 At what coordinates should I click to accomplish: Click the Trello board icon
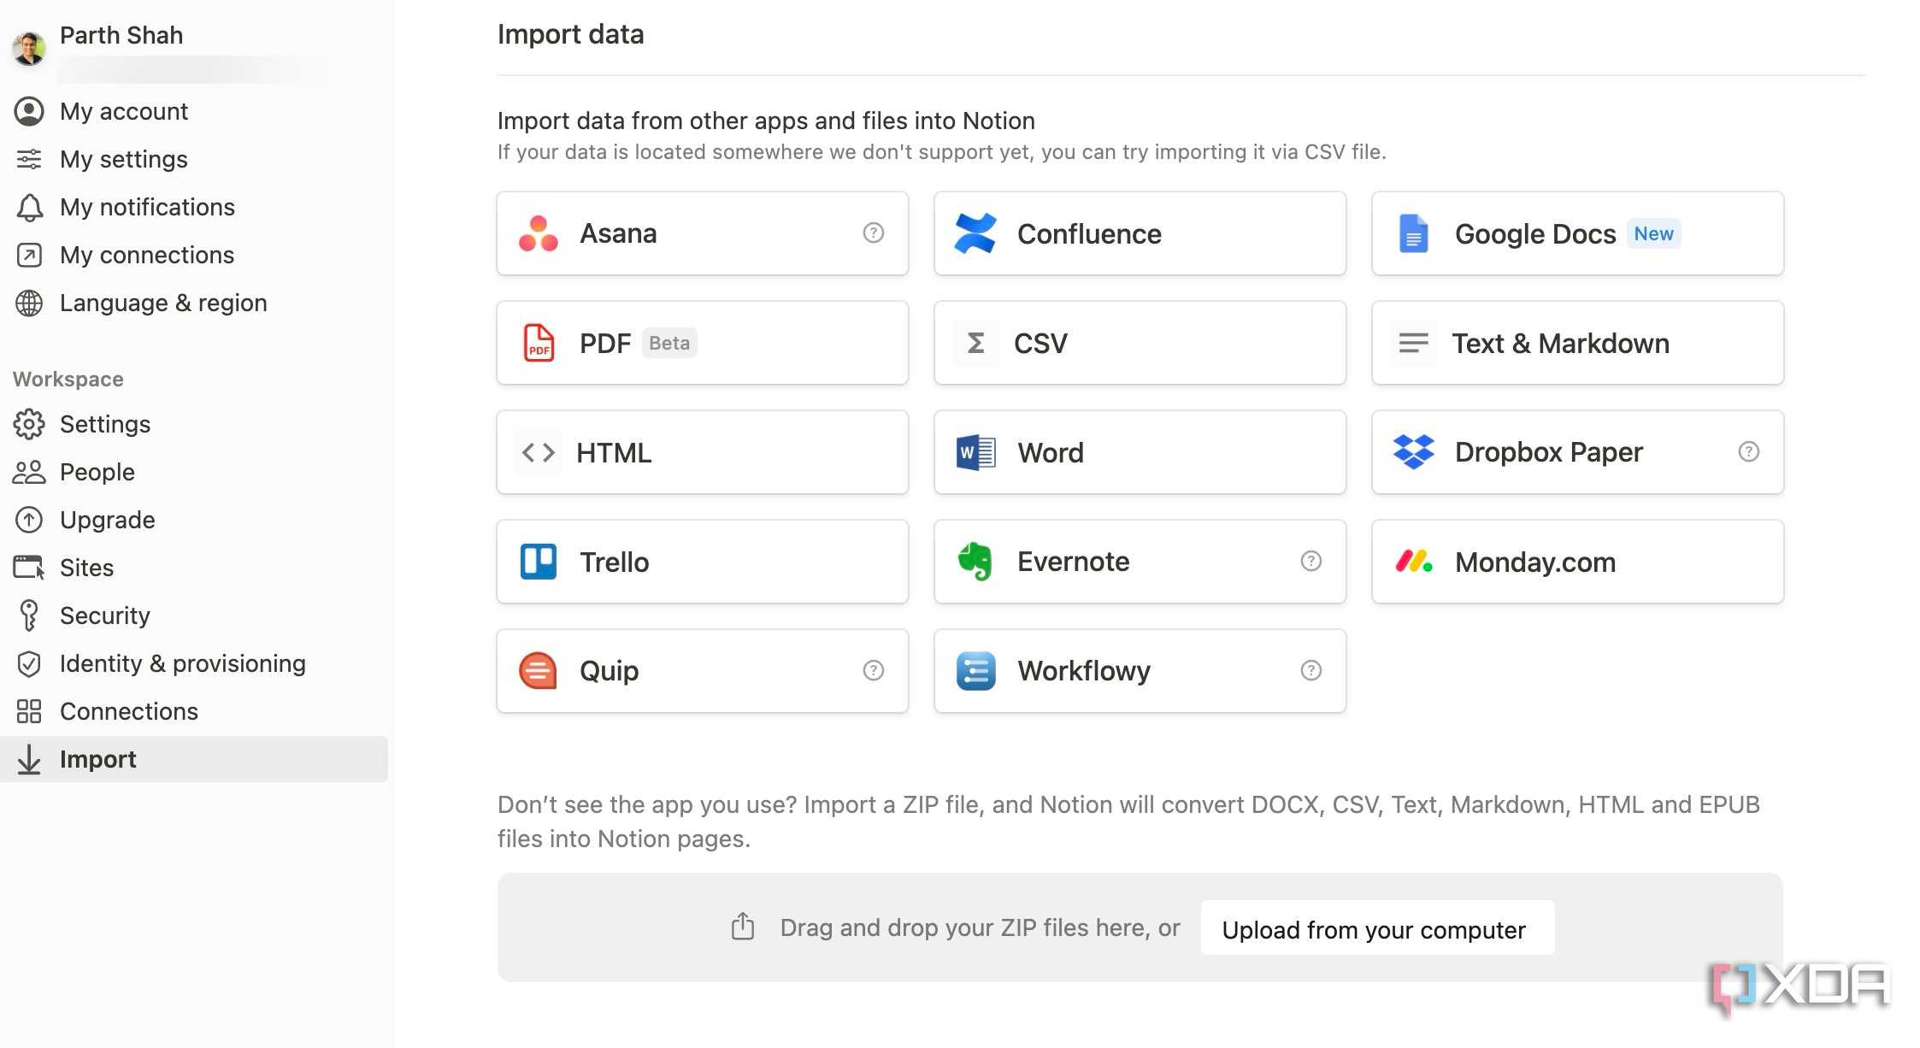pyautogui.click(x=539, y=562)
